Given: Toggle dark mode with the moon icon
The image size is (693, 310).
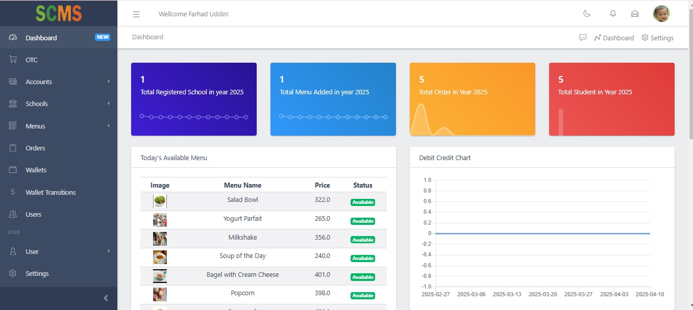Looking at the screenshot, I should pyautogui.click(x=587, y=14).
